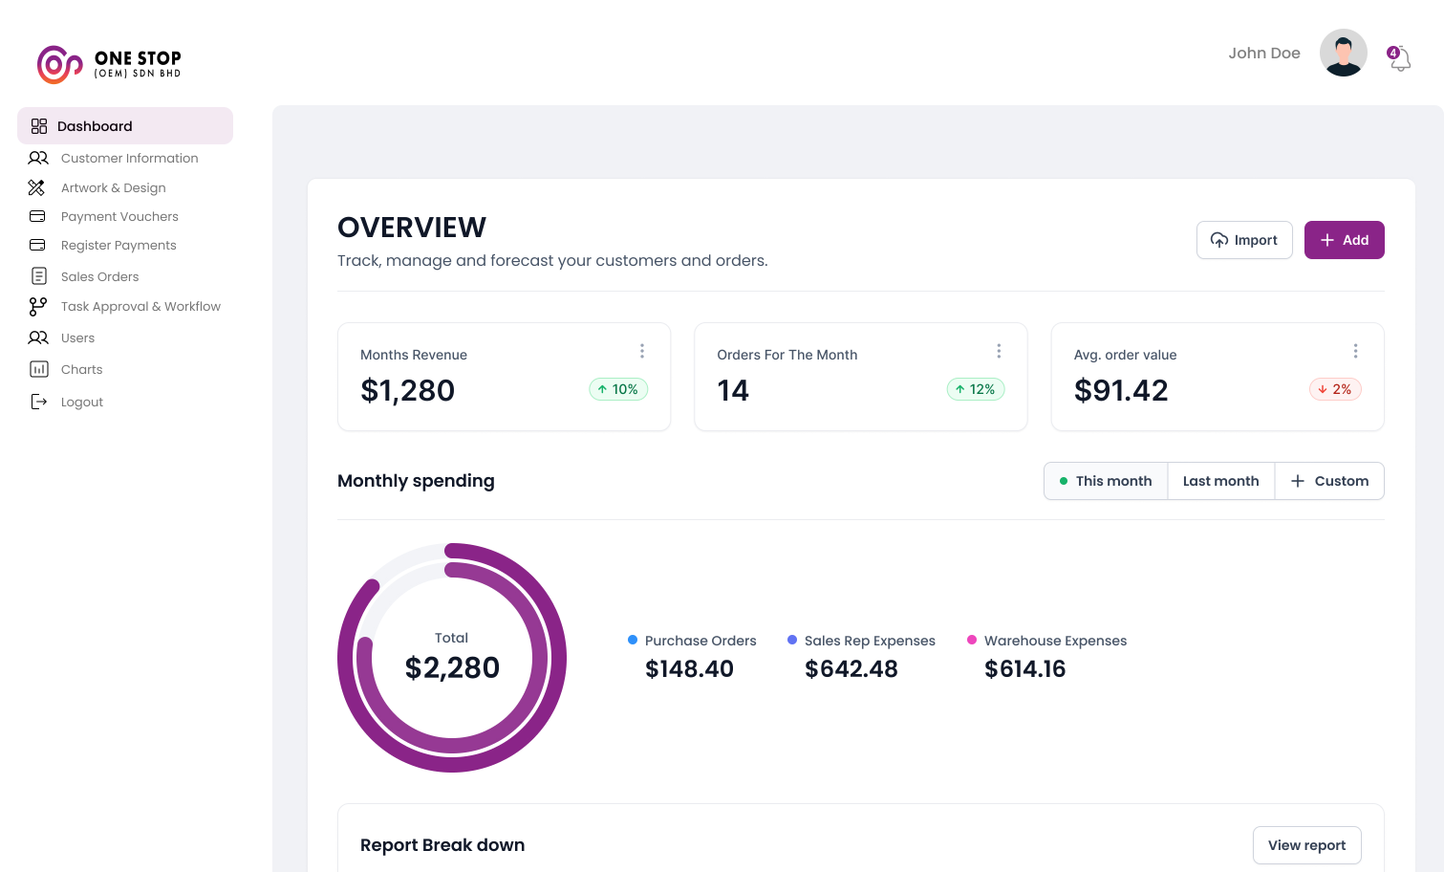The height and width of the screenshot is (872, 1444).
Task: Click the Report Break down heading
Action: tap(442, 845)
